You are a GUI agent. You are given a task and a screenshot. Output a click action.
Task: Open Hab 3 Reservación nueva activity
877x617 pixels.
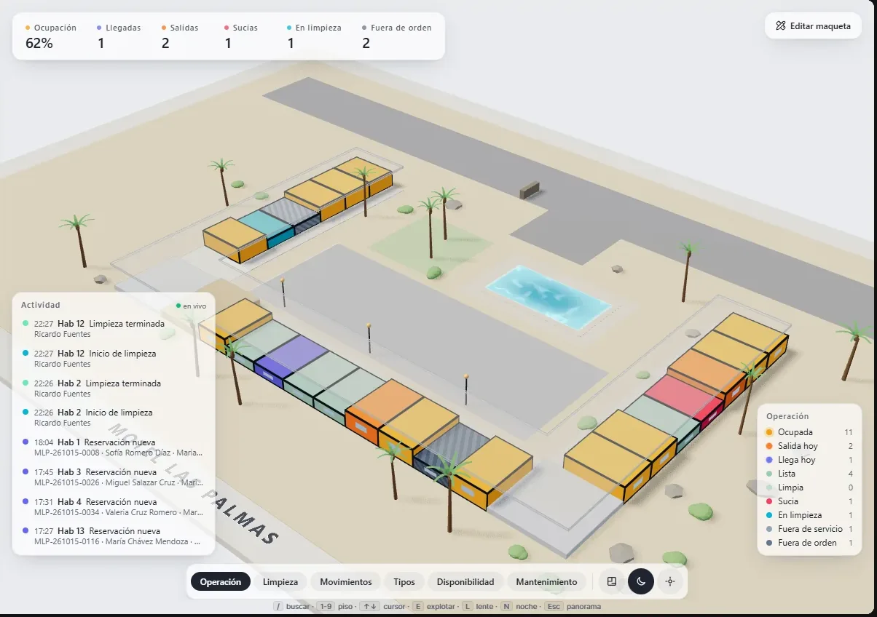coord(114,477)
